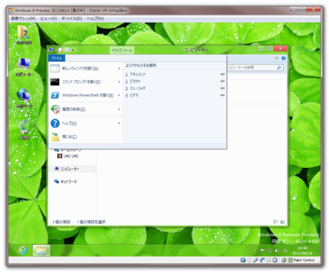Image resolution: width=329 pixels, height=272 pixels.
Task: Show hidden tray icons arrow
Action: 255,251
